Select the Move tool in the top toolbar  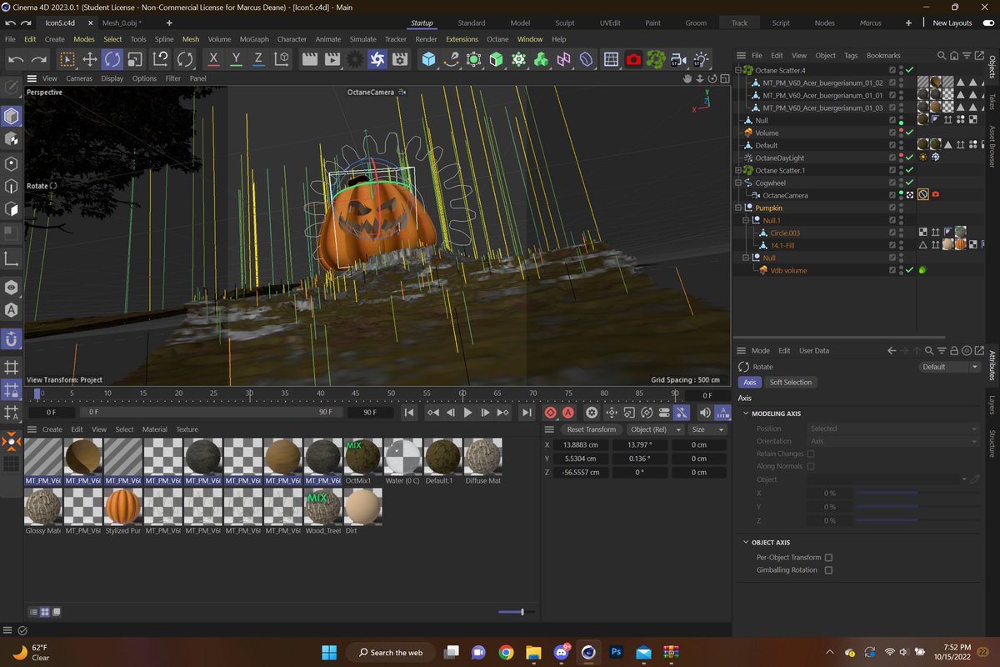[89, 59]
